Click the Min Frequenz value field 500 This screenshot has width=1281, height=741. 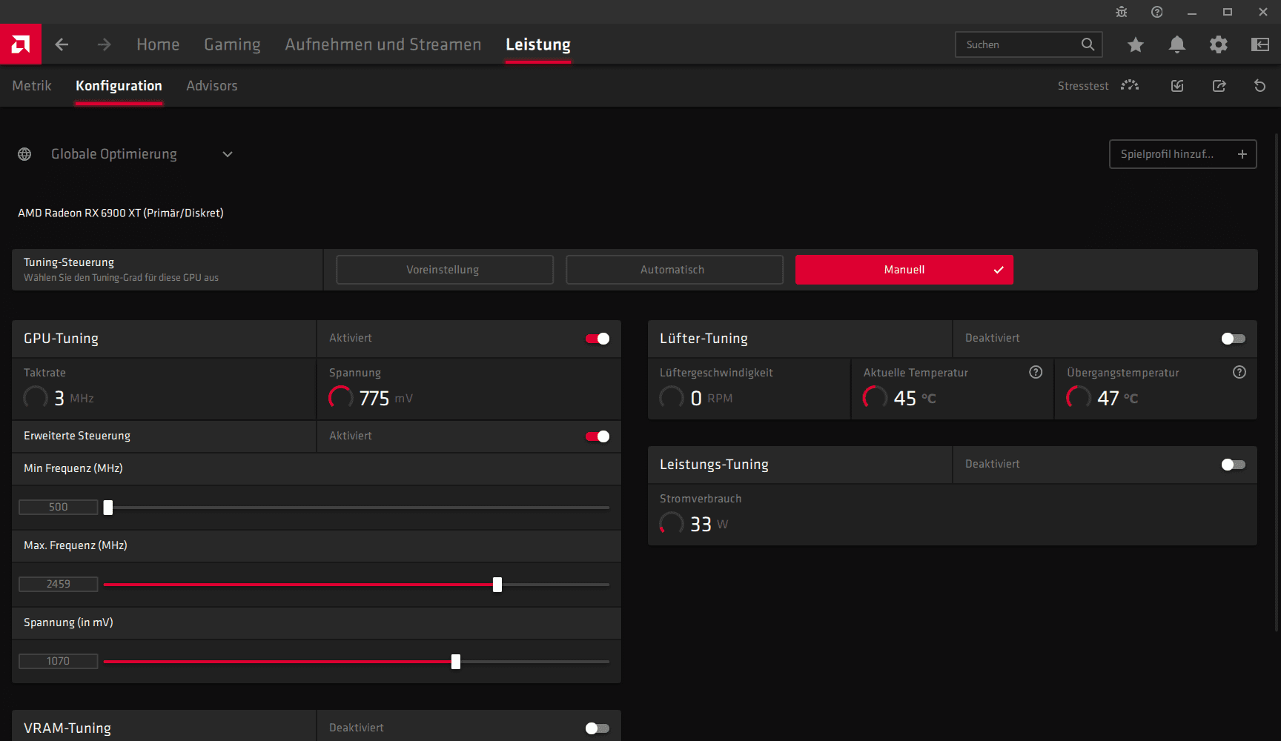click(59, 507)
